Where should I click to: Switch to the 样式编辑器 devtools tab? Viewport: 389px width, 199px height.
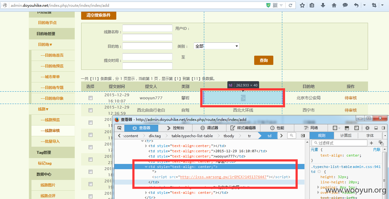click(243, 128)
